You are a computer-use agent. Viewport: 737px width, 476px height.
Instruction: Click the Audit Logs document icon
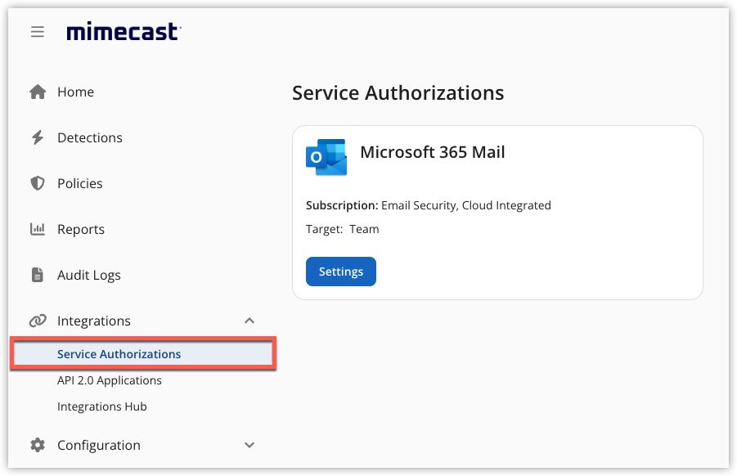[x=38, y=276]
